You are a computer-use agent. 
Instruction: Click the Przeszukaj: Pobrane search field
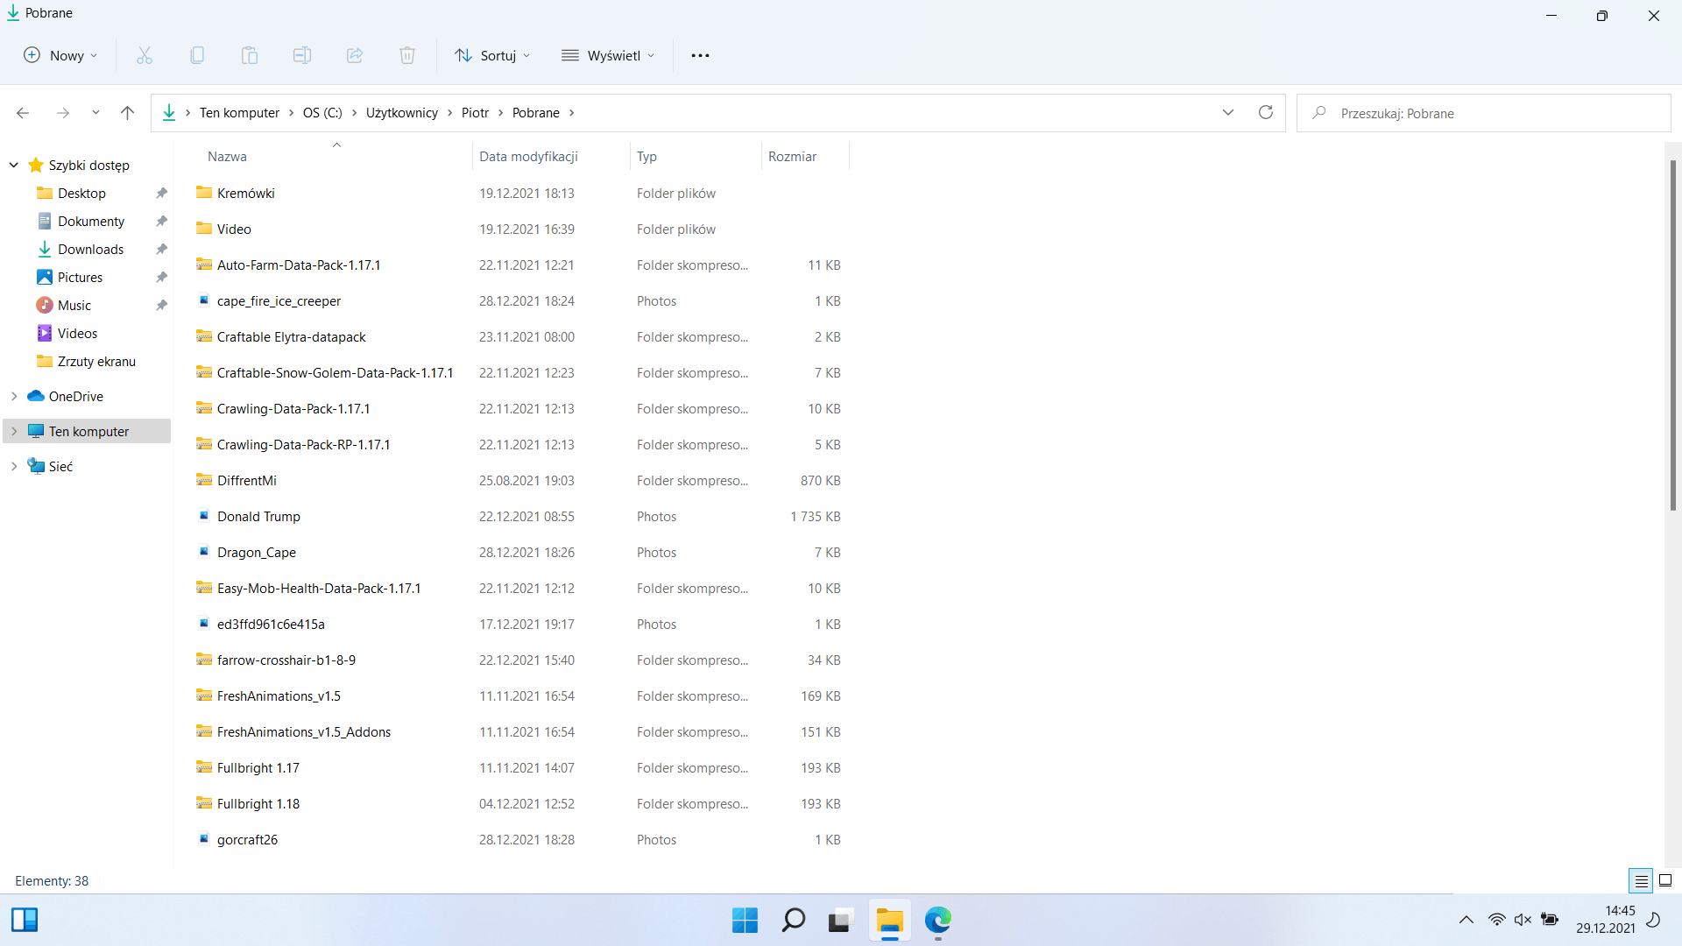(x=1483, y=113)
